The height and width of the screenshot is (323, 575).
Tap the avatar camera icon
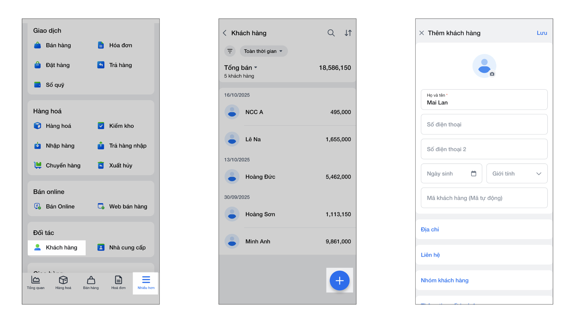(492, 74)
